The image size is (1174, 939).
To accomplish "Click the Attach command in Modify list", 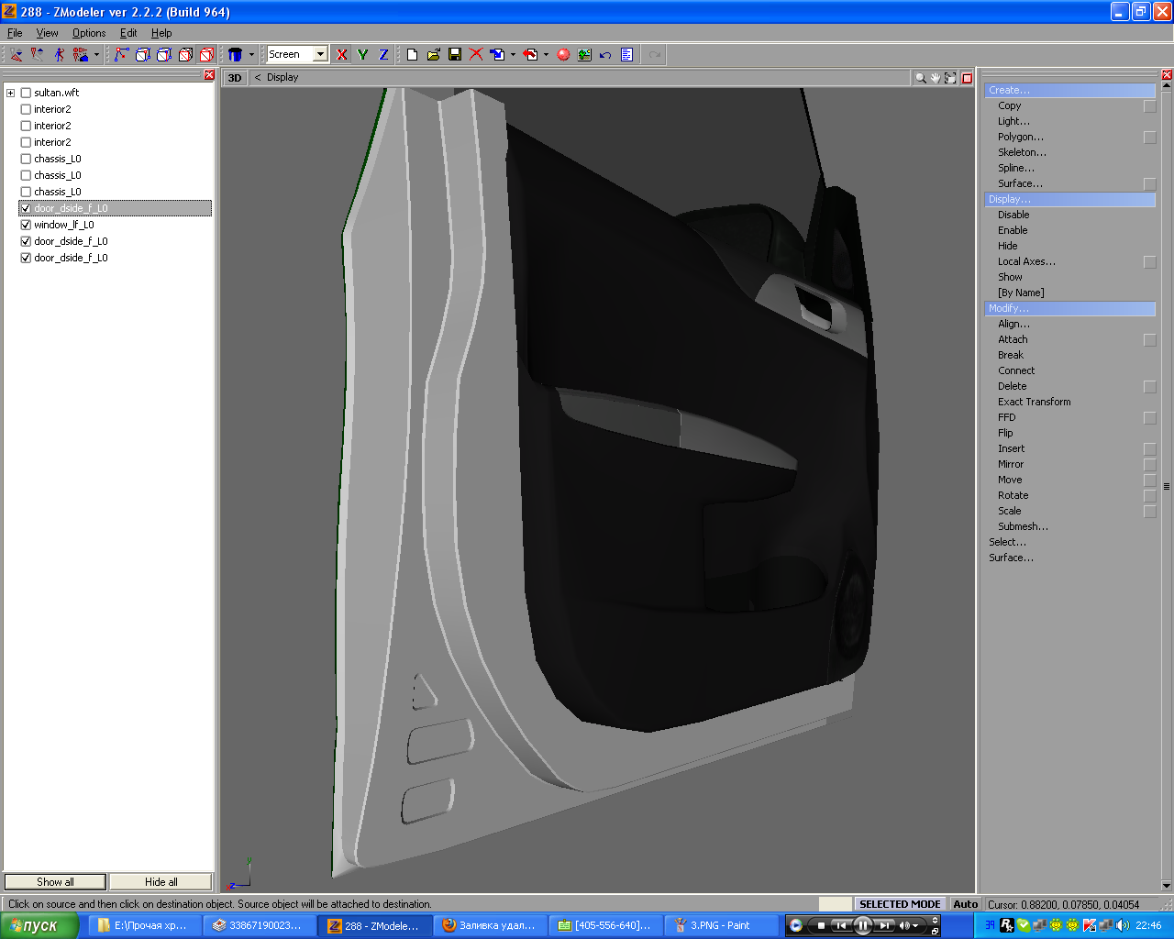I will click(x=1013, y=339).
